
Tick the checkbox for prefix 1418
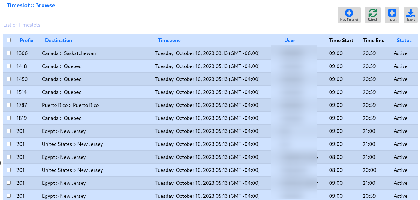coord(9,66)
